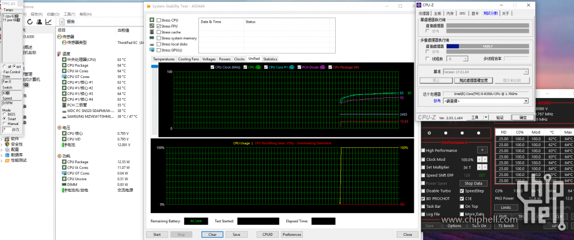The image size is (574, 240).
Task: Select the 传感器 sensor group icon
Action: [x=59, y=37]
